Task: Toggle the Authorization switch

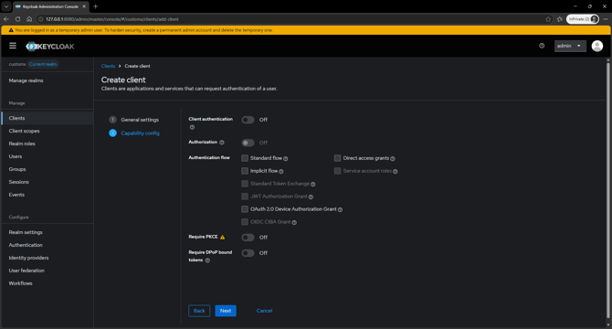Action: coord(248,143)
